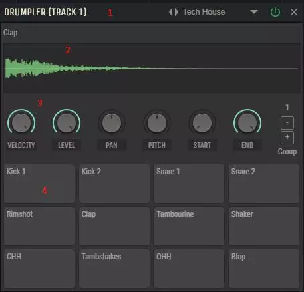
Task: Click the Pitch knob
Action: point(157,122)
